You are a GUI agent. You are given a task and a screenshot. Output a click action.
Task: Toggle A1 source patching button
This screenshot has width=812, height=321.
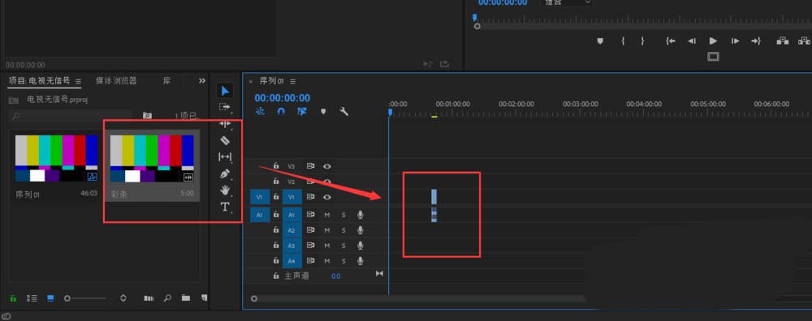pos(260,215)
